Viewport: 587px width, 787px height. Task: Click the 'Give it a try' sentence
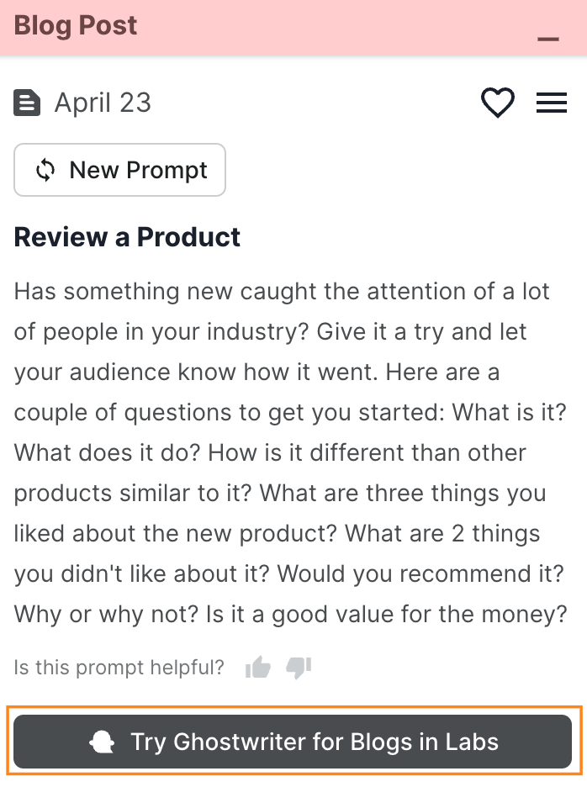[x=404, y=331]
